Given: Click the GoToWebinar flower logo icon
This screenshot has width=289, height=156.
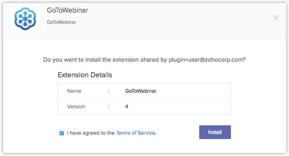Looking at the screenshot, I should coord(25,19).
